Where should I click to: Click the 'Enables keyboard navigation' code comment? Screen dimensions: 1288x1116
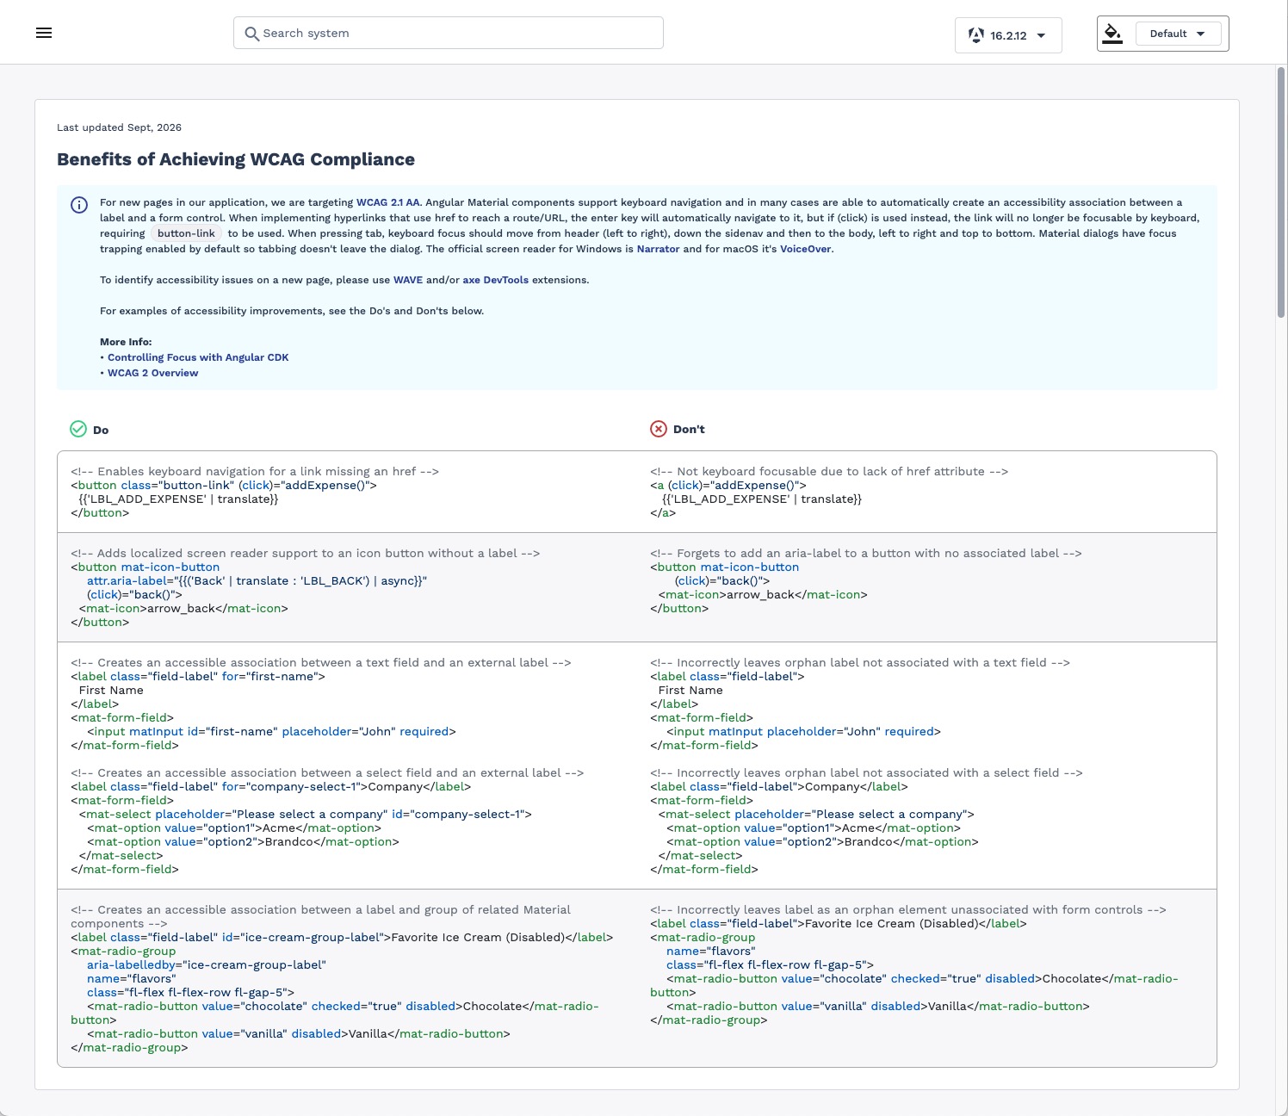[255, 471]
